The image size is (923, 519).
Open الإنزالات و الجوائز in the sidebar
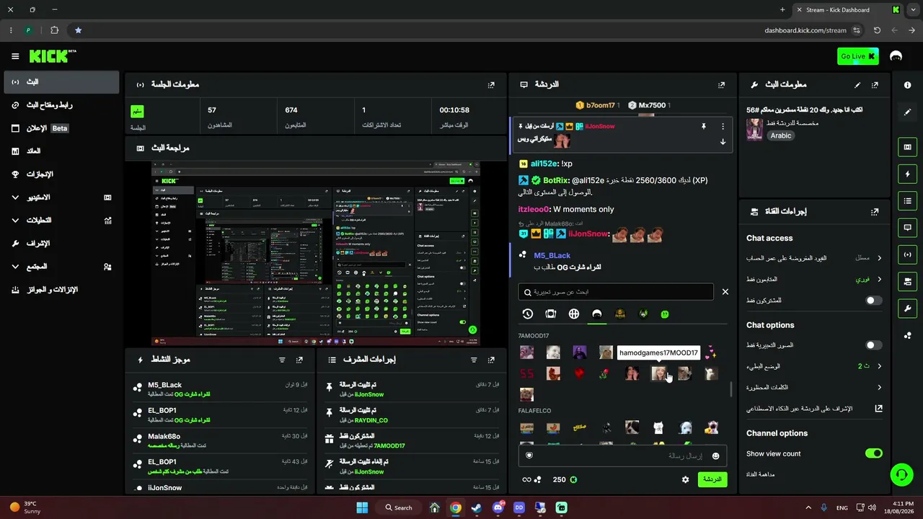(61, 290)
